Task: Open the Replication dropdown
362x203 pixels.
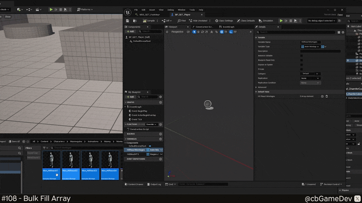Action: [310, 78]
